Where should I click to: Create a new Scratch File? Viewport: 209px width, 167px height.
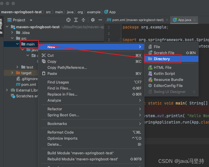point(172,53)
